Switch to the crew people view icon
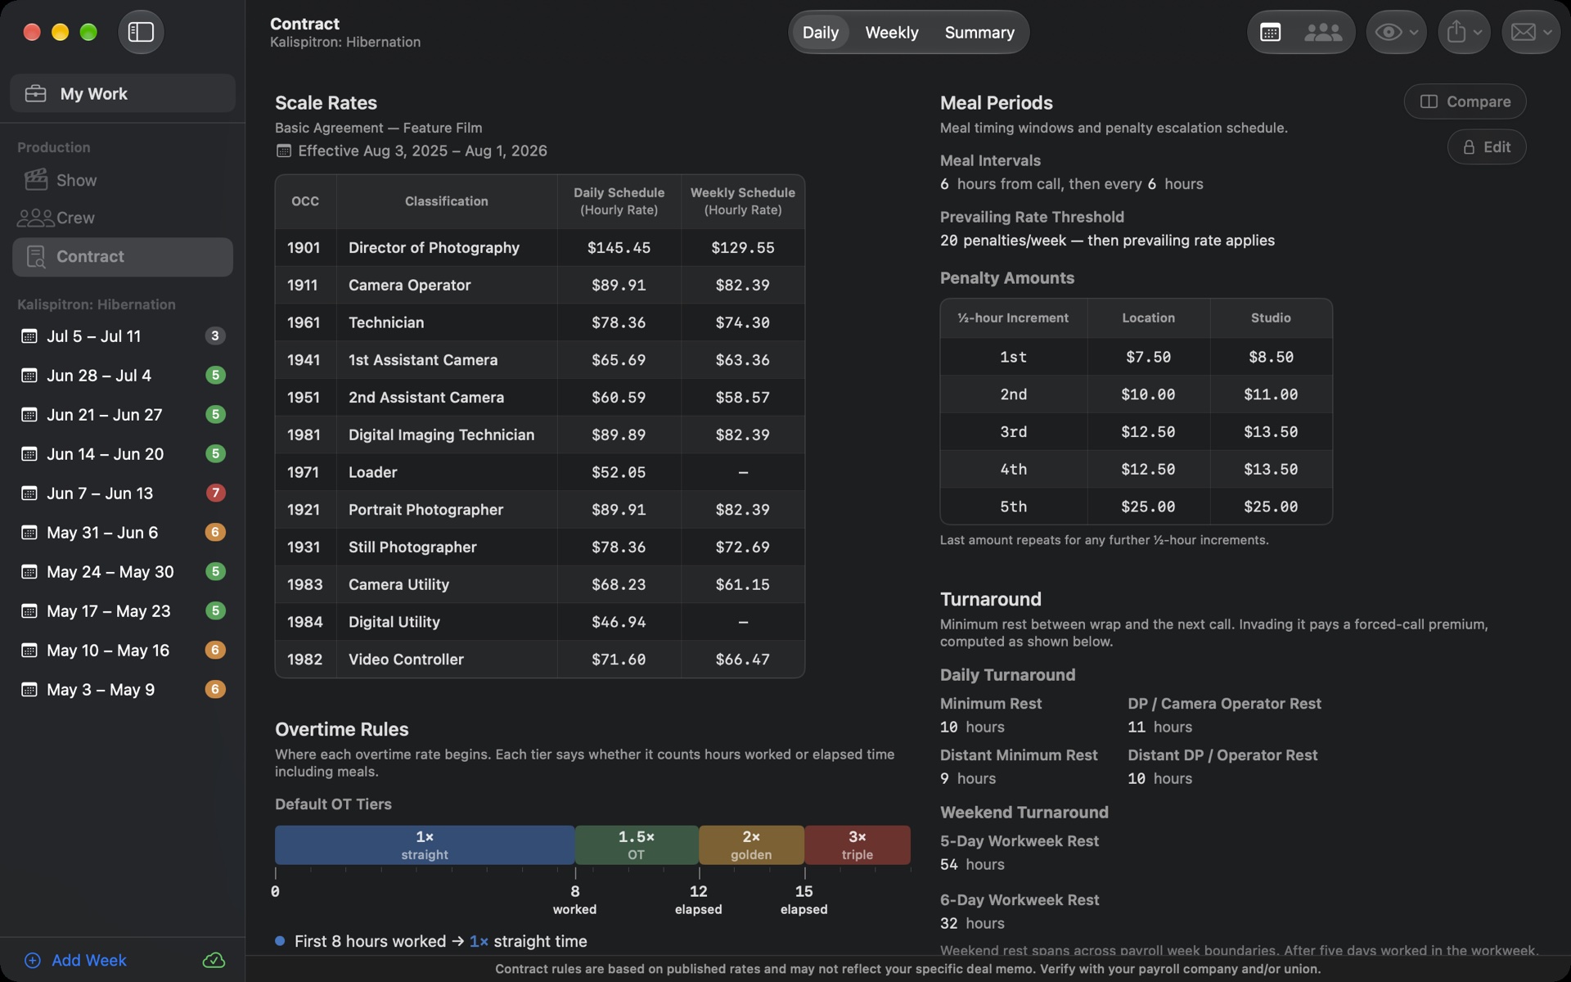The height and width of the screenshot is (982, 1571). point(1322,32)
